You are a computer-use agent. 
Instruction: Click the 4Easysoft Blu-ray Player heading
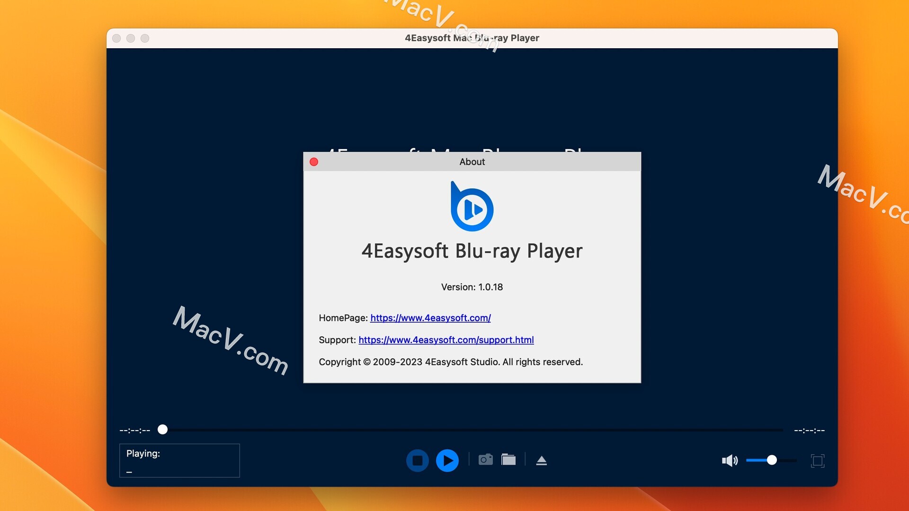472,251
